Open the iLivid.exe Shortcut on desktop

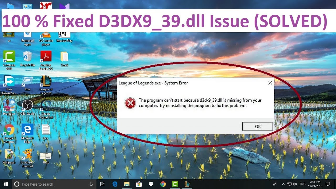[28, 158]
